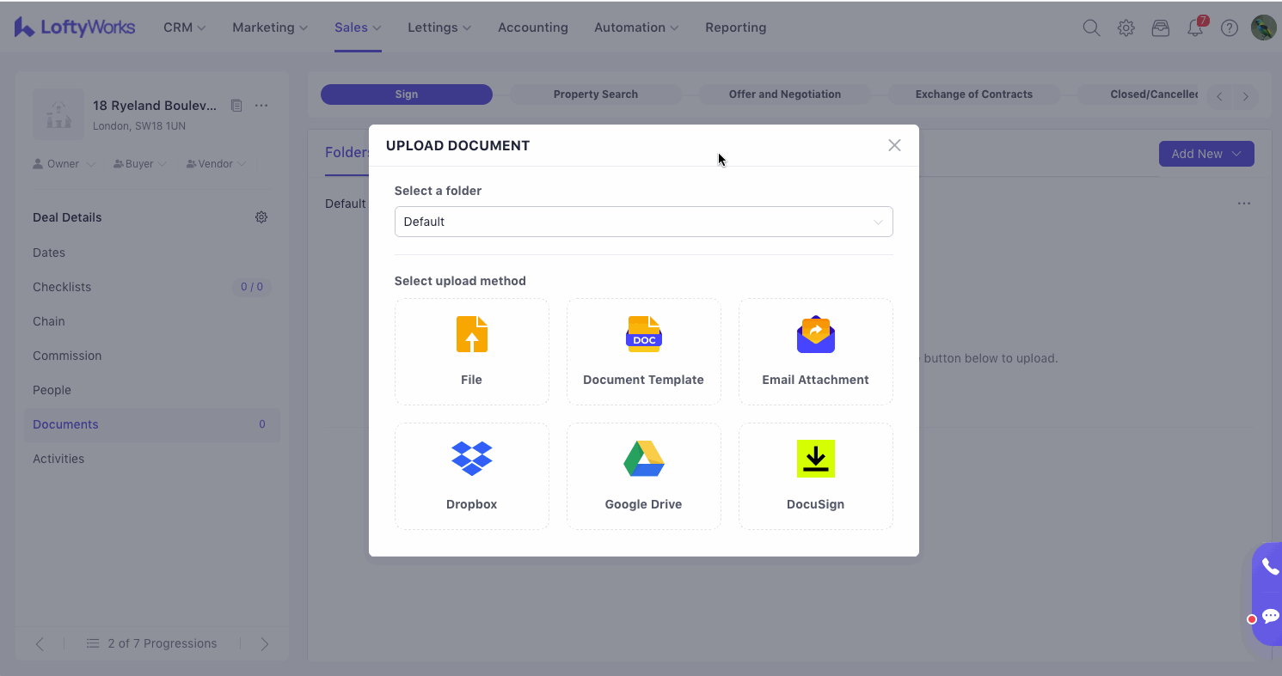The image size is (1282, 676).
Task: Upload from Dropbox
Action: click(x=471, y=476)
